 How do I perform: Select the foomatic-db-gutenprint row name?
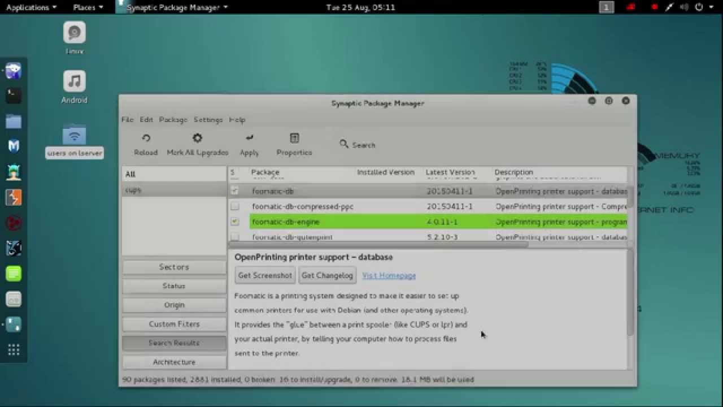pos(292,237)
